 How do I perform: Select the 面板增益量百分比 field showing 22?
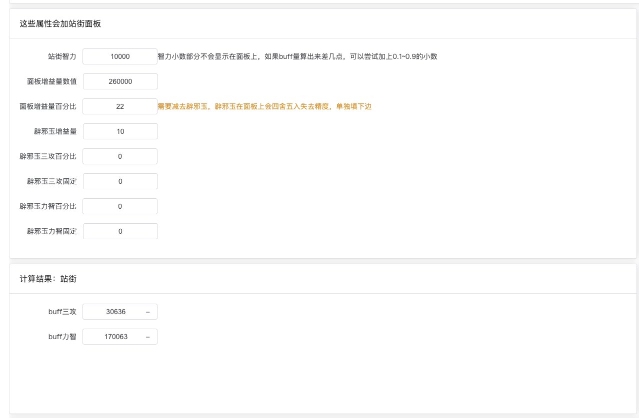(120, 106)
